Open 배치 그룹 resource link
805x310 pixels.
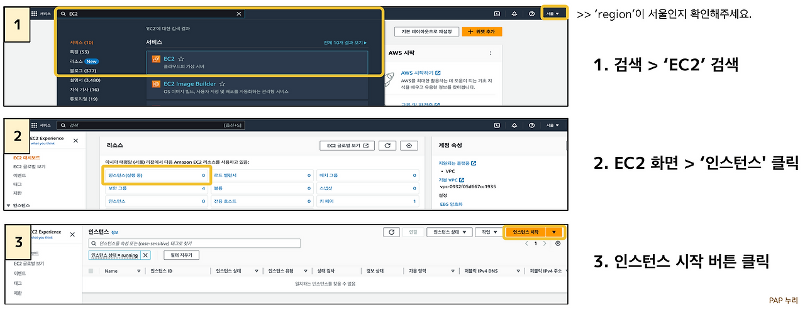(x=328, y=175)
